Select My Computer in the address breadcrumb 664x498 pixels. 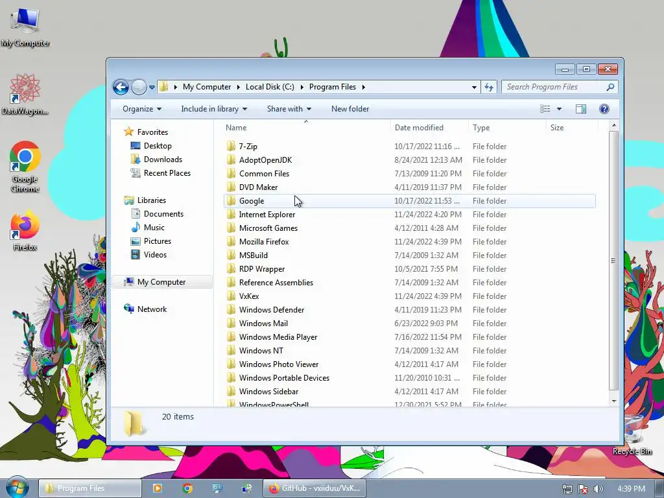point(207,87)
